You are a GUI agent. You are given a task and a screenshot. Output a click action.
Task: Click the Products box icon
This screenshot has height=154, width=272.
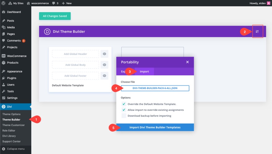point(3,63)
